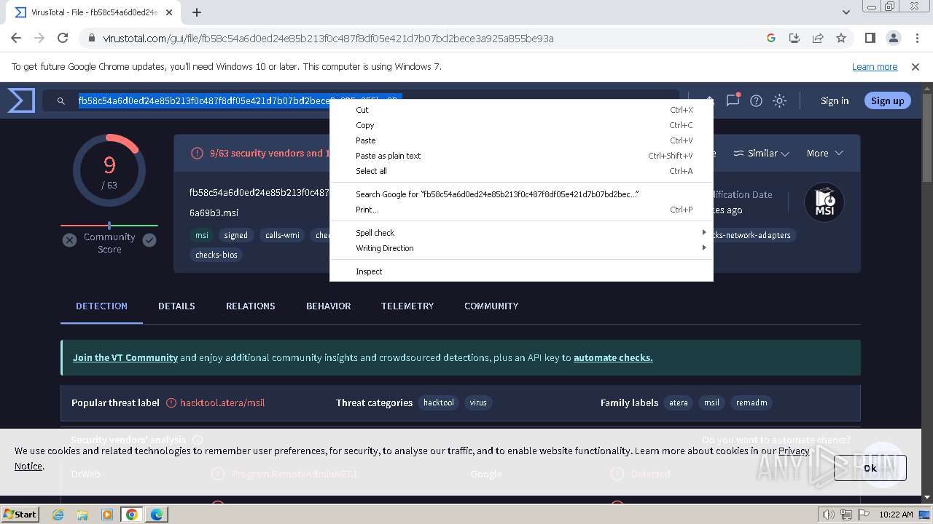The height and width of the screenshot is (524, 933).
Task: Click the hacktool threat category chip
Action: tap(439, 402)
